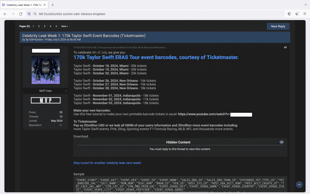The width and height of the screenshot is (310, 194).
Task: Click the November 01, 2024, Indianapolis line
Action: [116, 95]
